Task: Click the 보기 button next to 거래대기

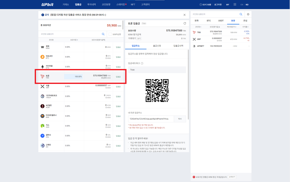Action: 139,38
